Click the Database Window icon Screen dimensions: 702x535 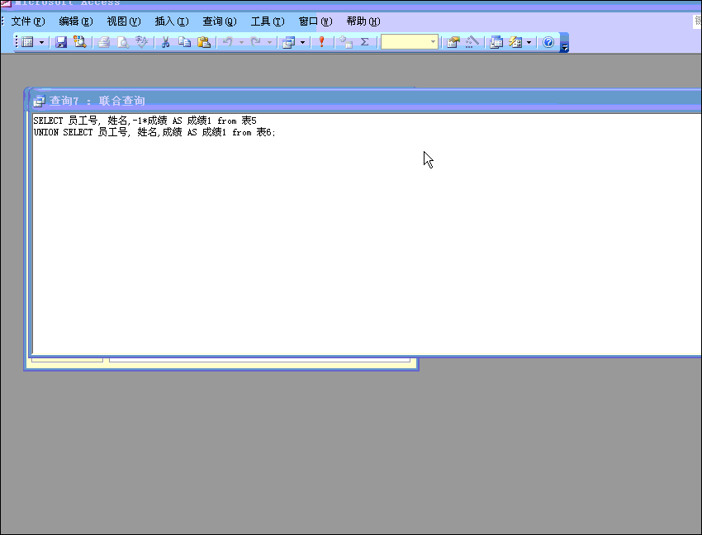[x=496, y=42]
